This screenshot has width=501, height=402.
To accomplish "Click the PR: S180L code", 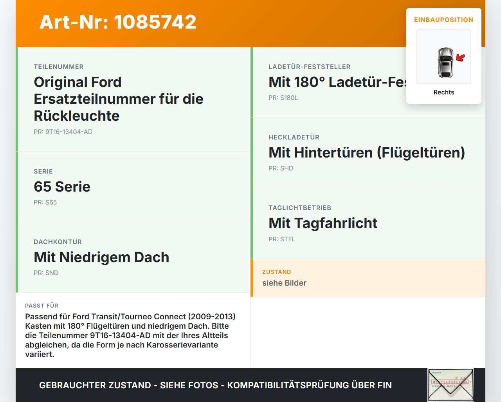I will (283, 98).
